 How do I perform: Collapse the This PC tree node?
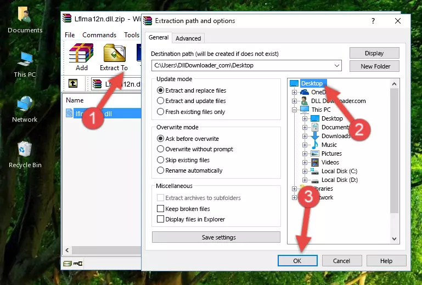(295, 110)
